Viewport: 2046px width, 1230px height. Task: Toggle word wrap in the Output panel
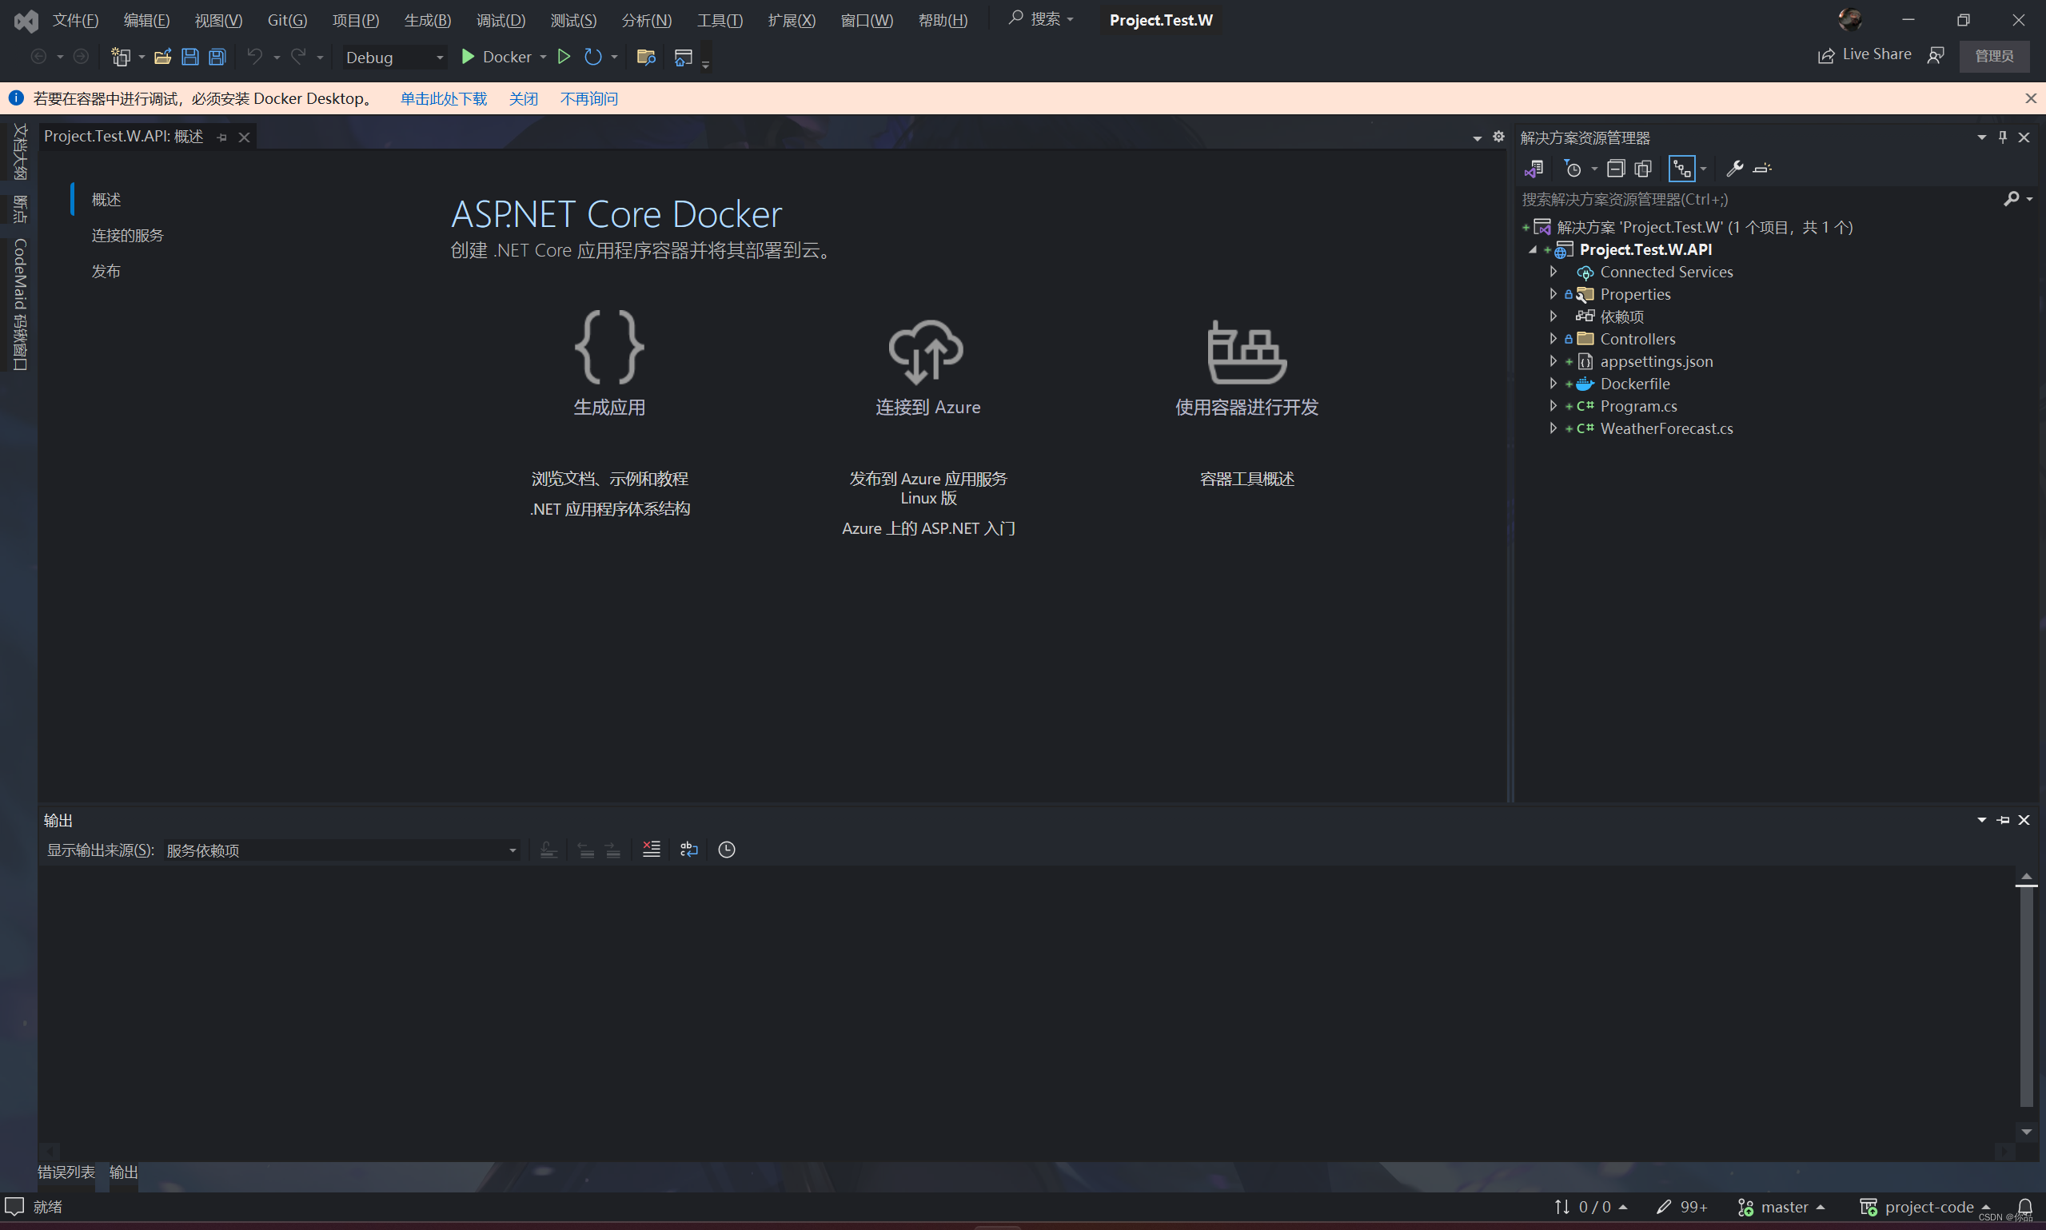tap(689, 850)
